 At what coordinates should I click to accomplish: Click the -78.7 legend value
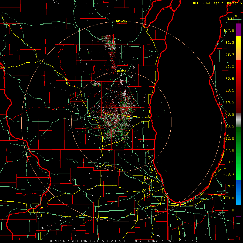tap(229, 174)
